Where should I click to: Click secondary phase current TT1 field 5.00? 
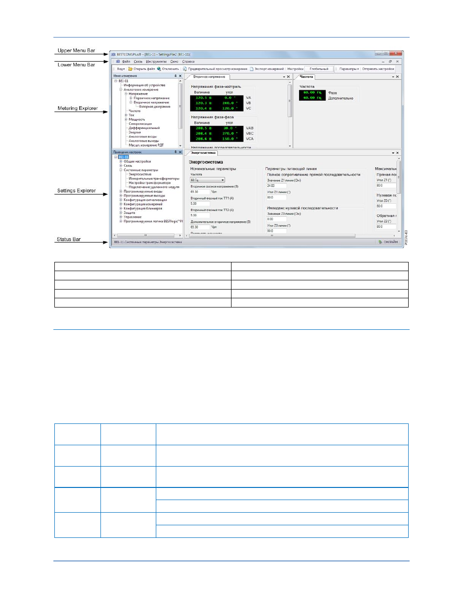tap(200, 204)
